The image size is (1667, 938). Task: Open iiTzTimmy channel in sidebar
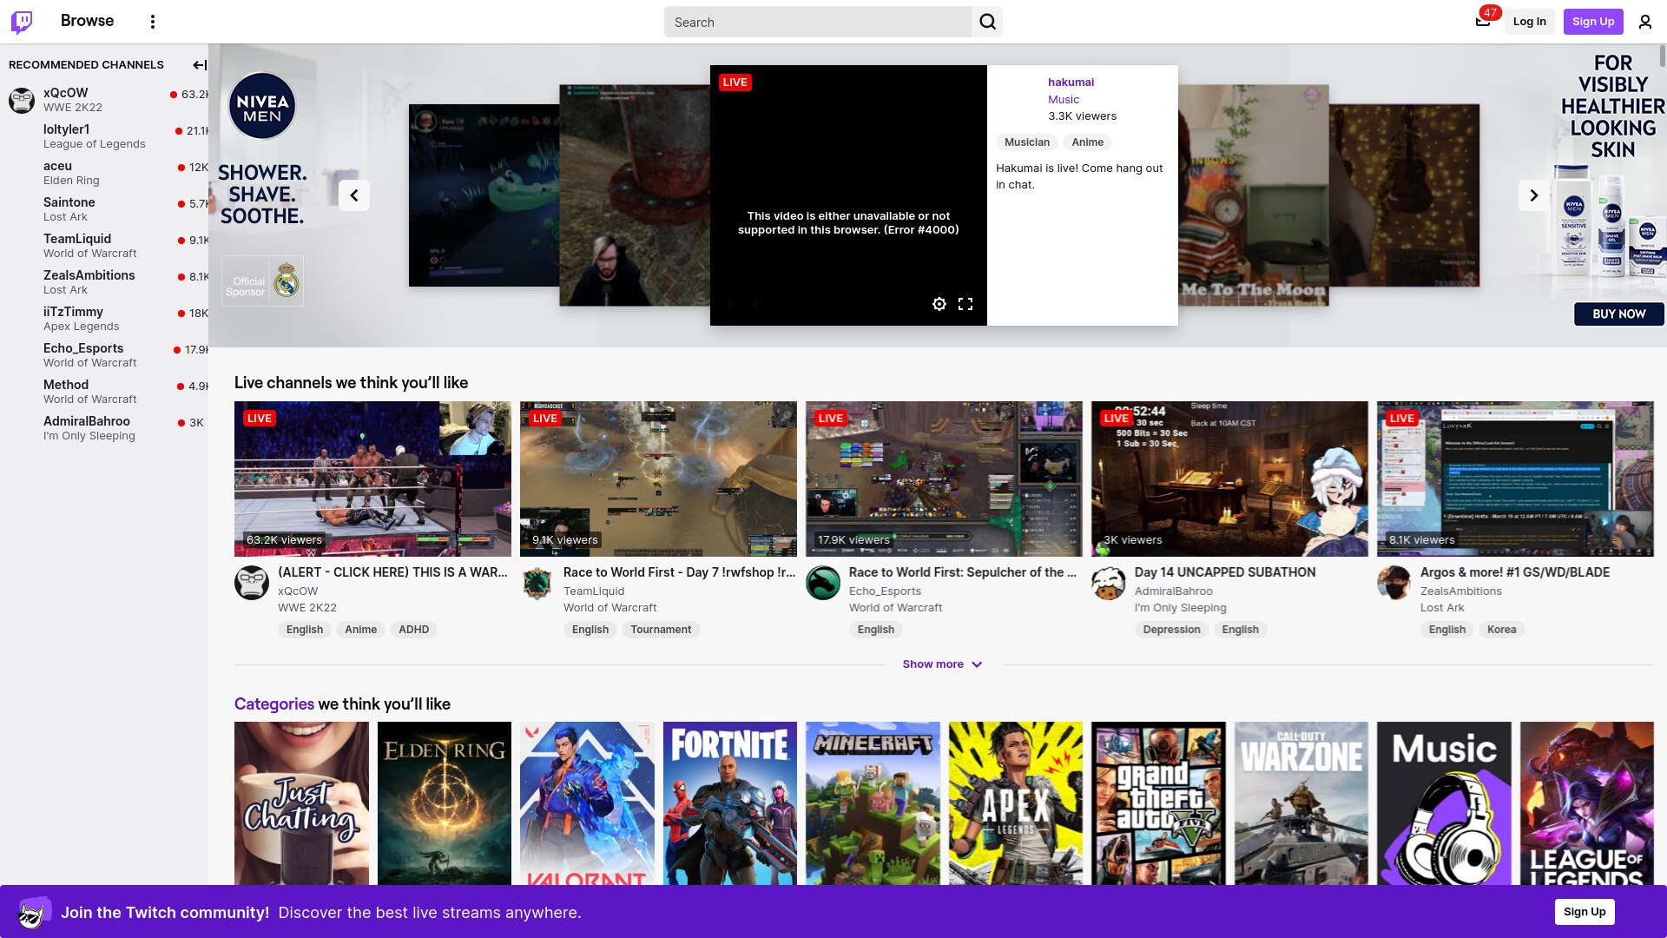106,319
